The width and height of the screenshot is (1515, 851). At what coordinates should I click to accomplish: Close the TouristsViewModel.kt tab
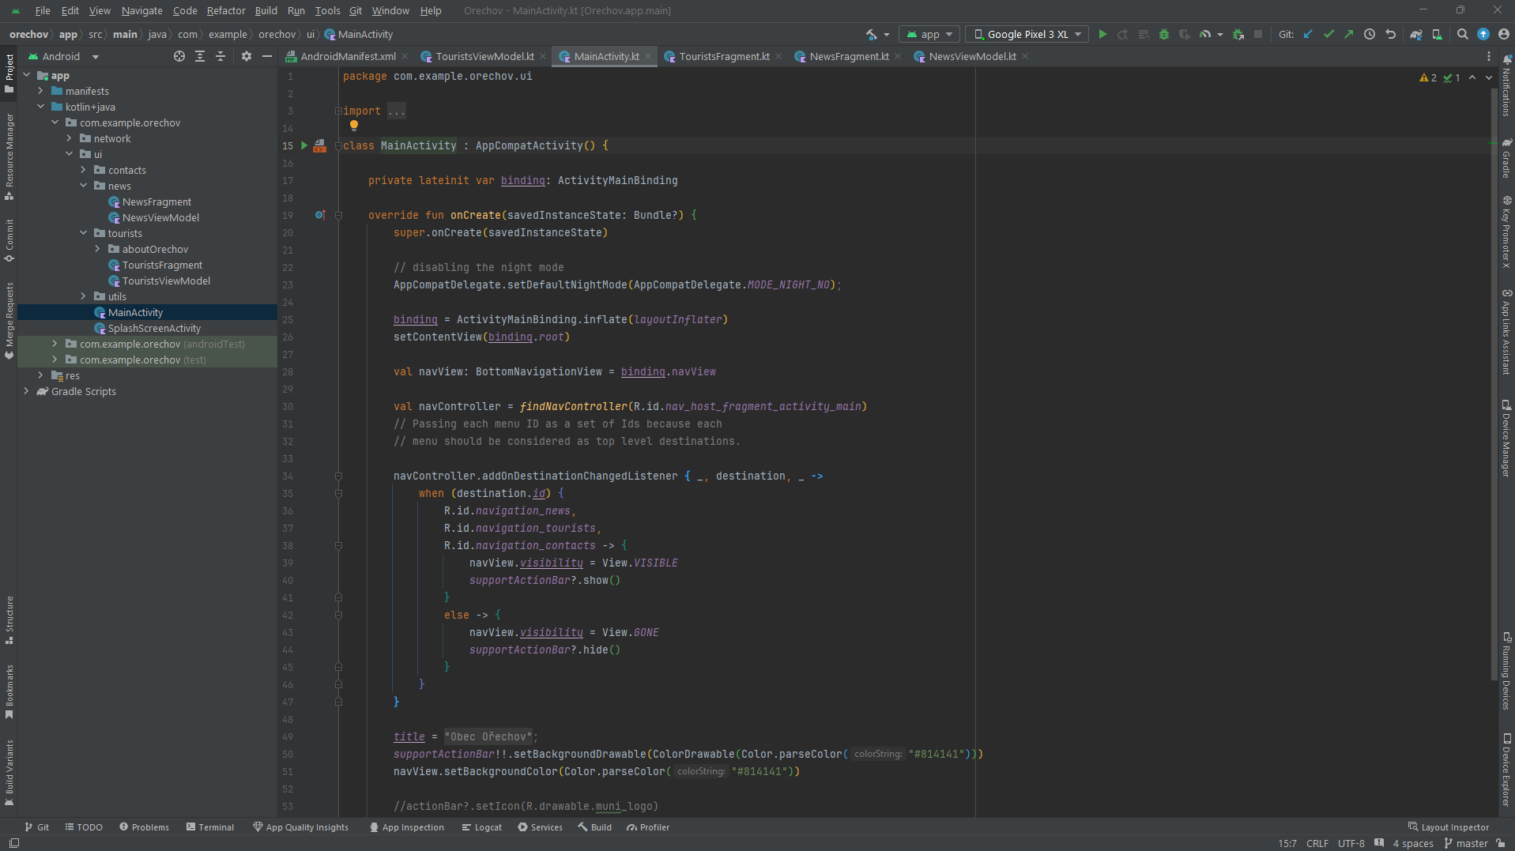tap(543, 56)
